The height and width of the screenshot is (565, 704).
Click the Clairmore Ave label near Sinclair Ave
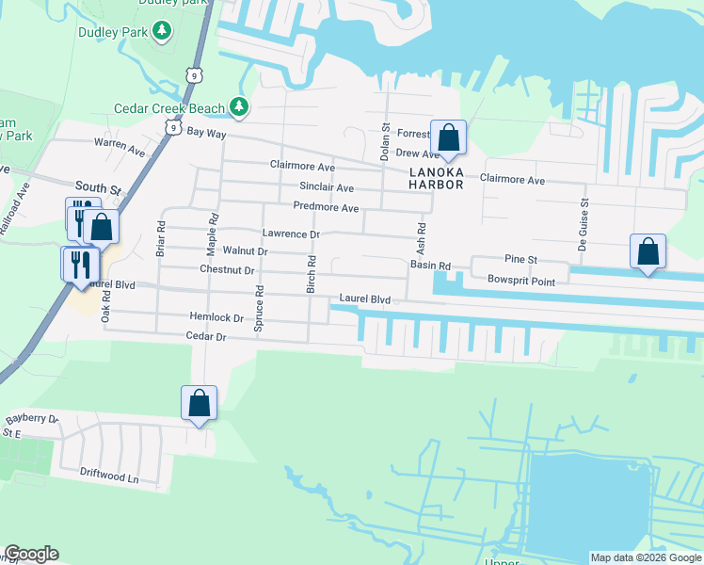[303, 166]
